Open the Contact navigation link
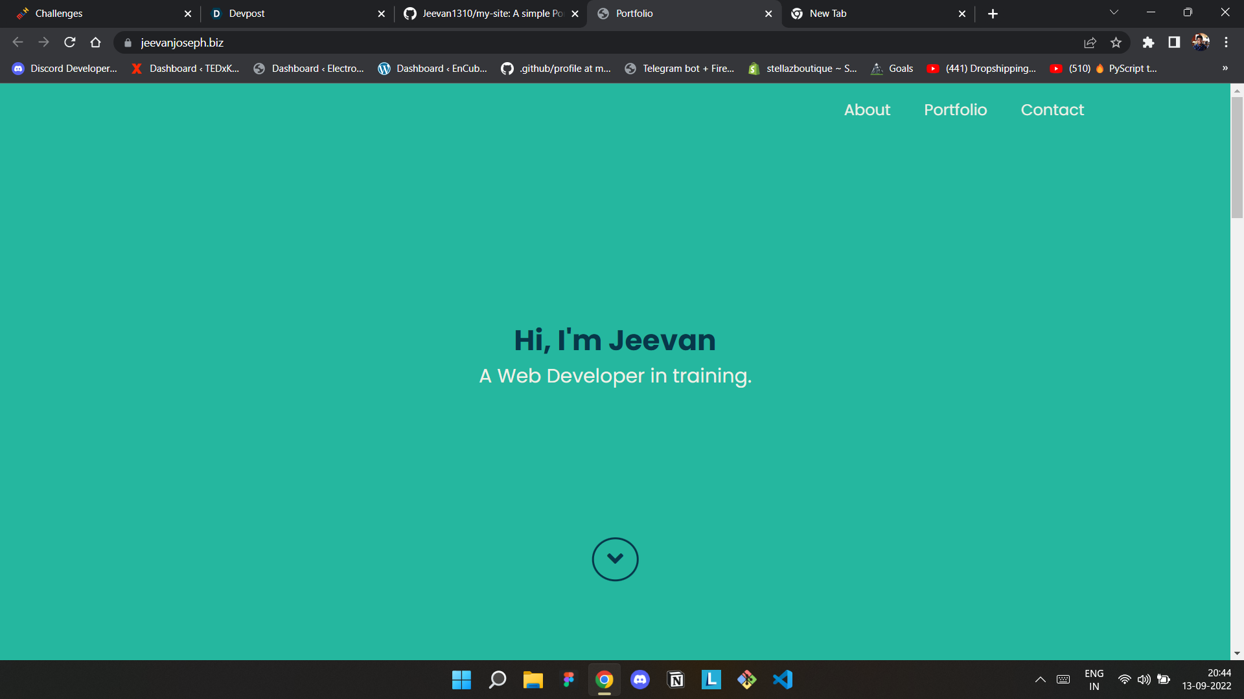The height and width of the screenshot is (699, 1244). [1052, 110]
